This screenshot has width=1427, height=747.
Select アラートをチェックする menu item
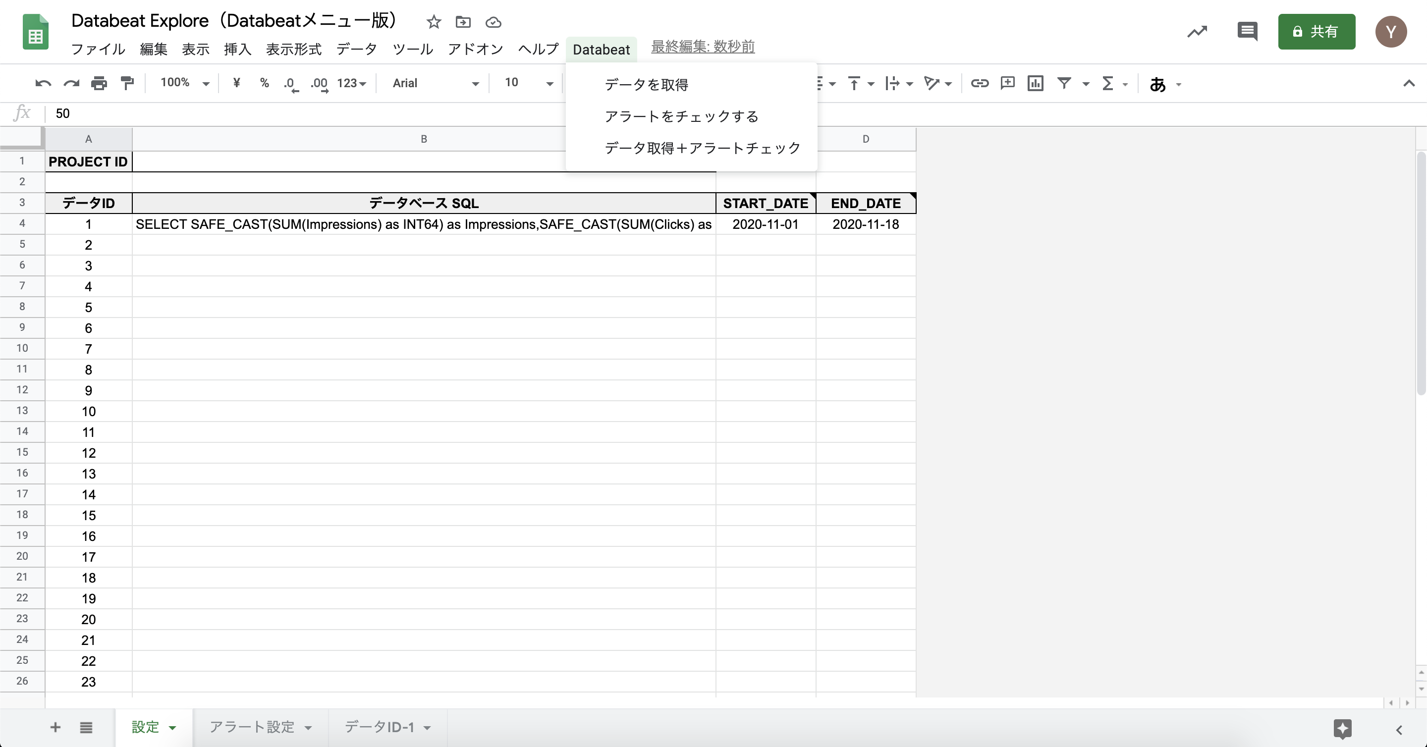681,116
